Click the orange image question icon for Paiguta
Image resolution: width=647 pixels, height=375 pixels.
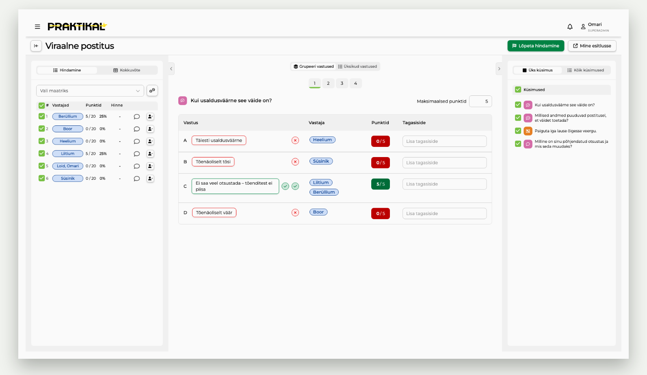point(528,131)
